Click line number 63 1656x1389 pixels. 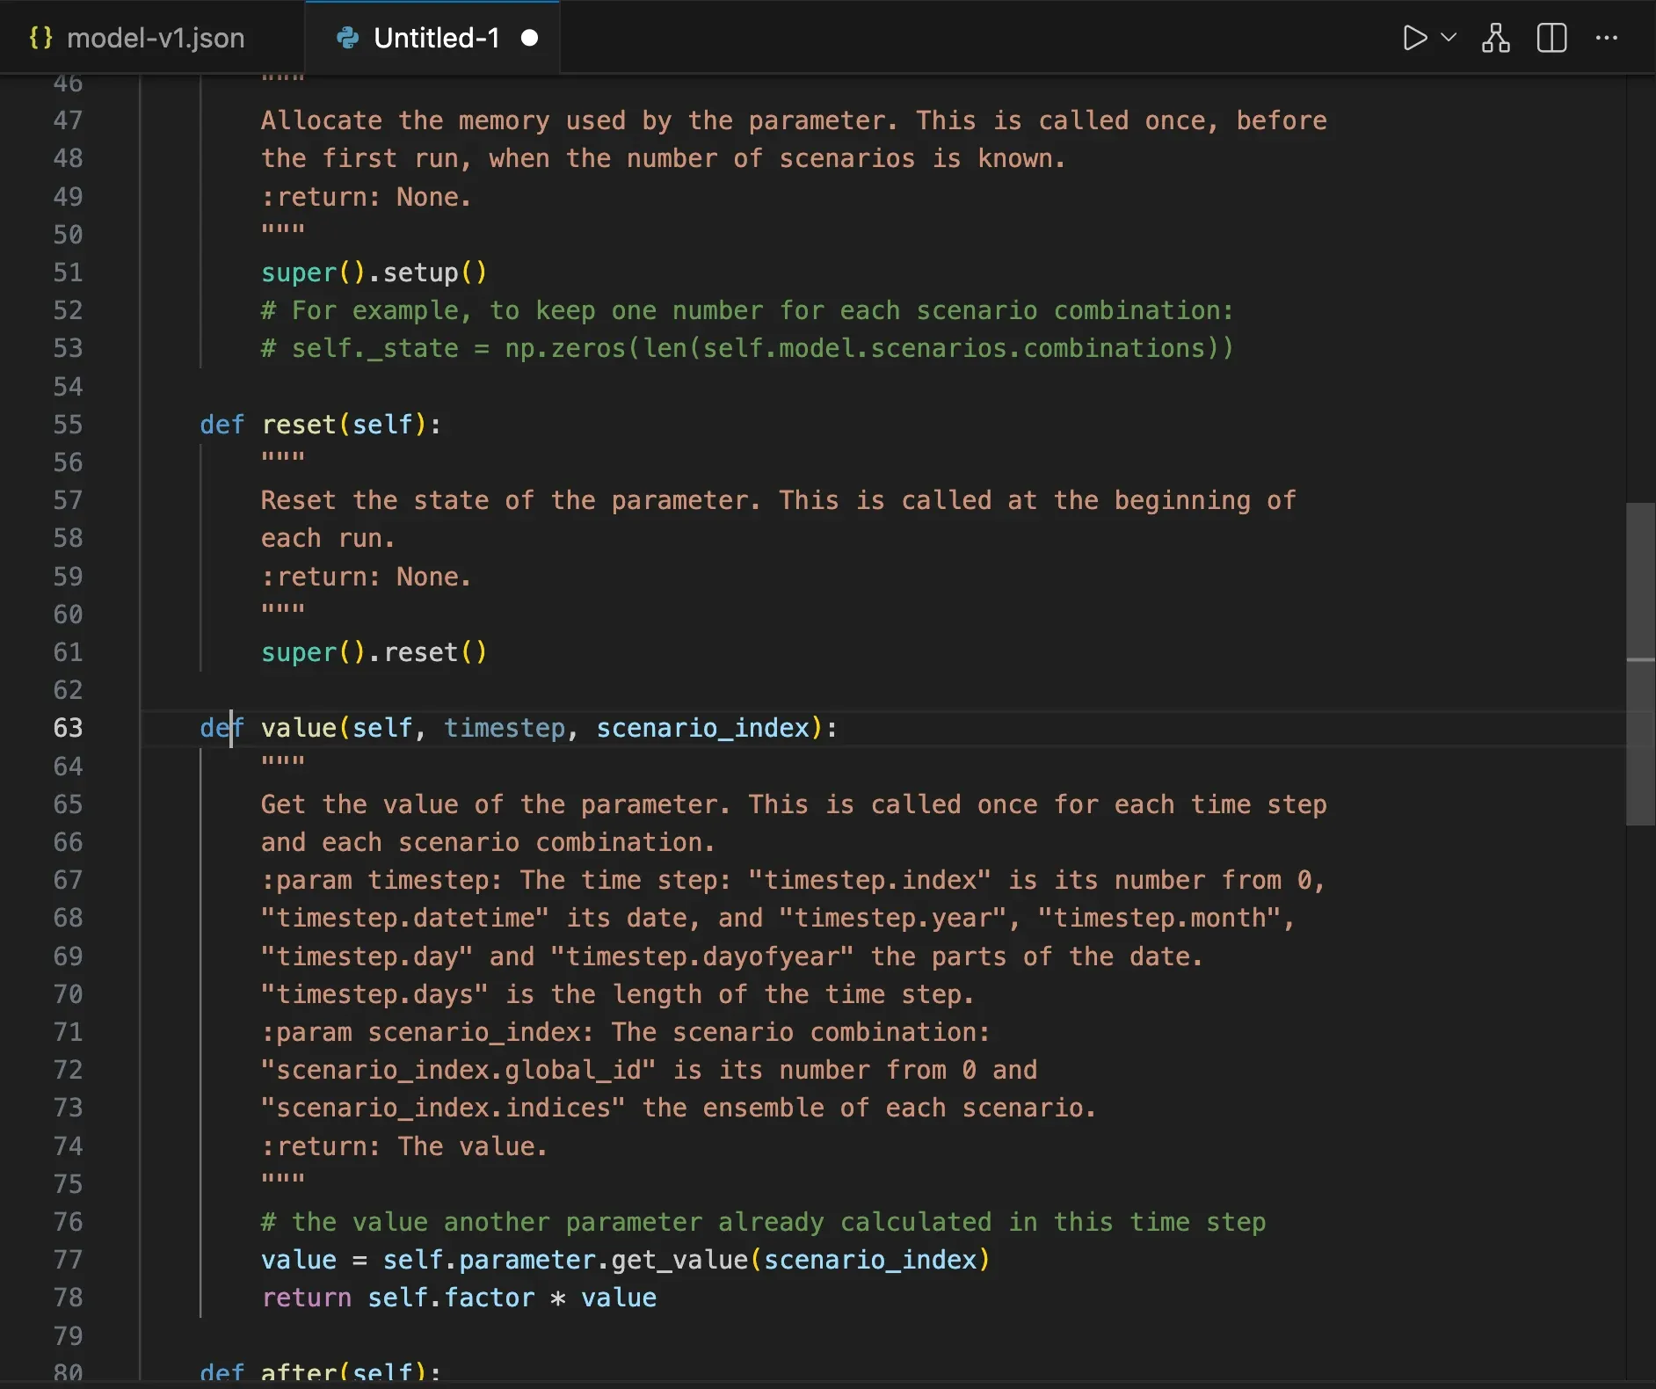[68, 728]
